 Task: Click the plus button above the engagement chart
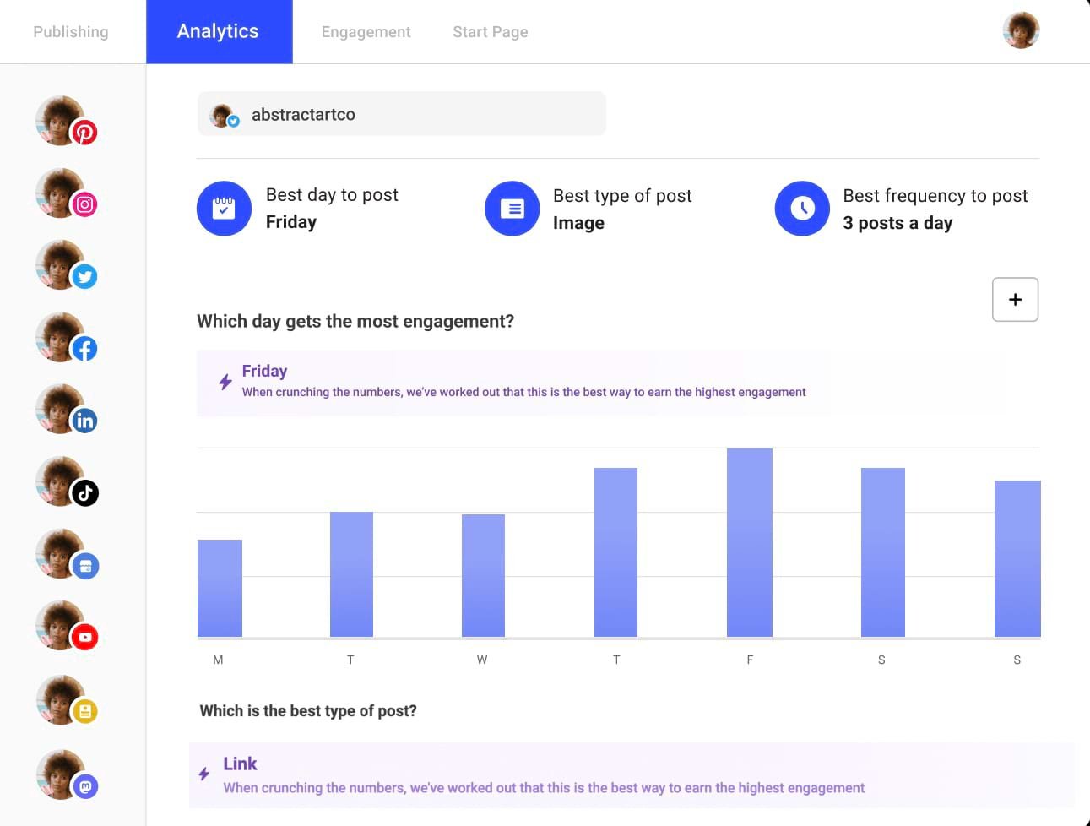pos(1015,299)
